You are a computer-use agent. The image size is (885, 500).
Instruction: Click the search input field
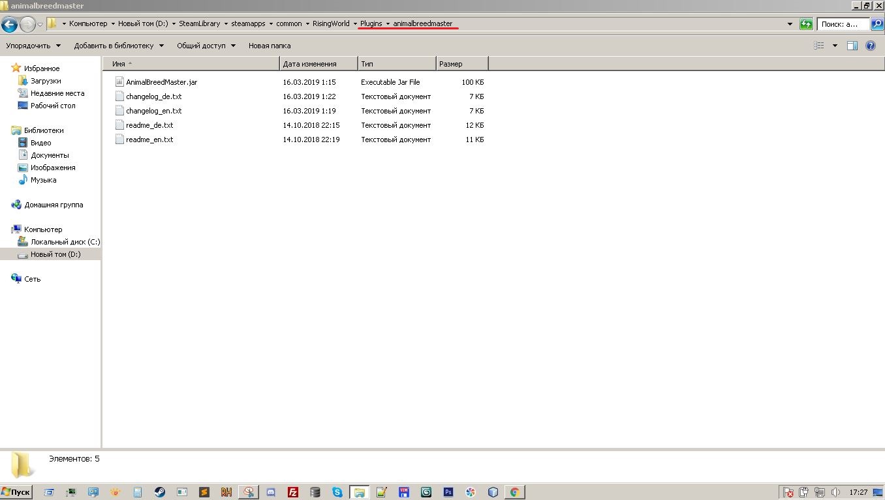coord(842,24)
